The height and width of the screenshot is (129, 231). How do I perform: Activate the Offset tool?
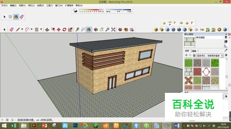click(x=53, y=30)
